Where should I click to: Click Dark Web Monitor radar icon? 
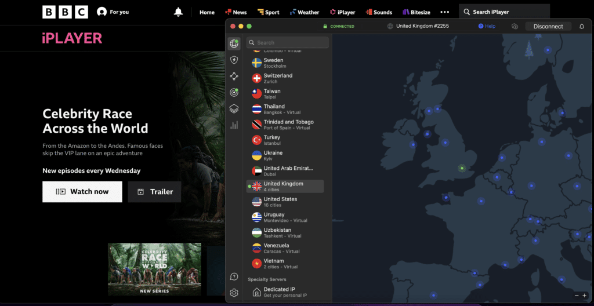pos(234,92)
